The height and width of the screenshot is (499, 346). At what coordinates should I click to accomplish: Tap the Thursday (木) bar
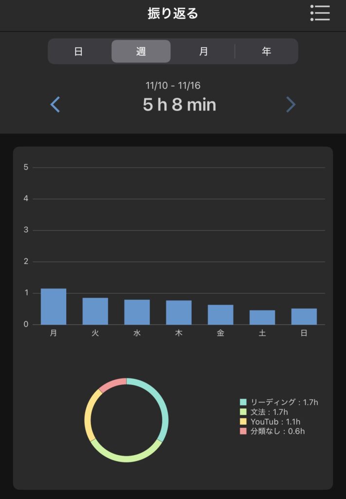point(179,312)
